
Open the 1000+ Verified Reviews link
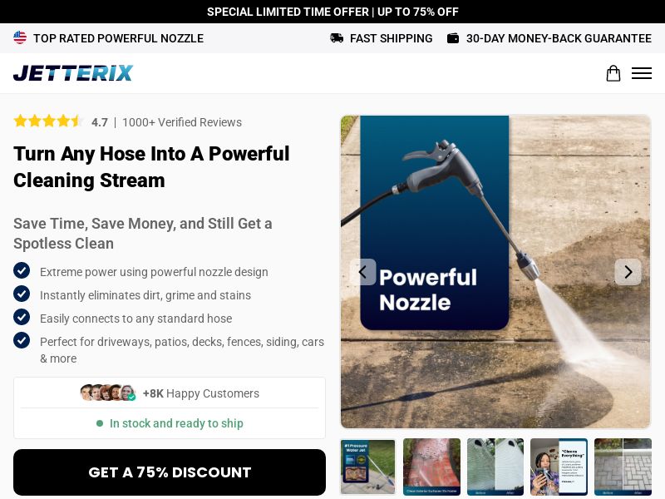(x=182, y=122)
